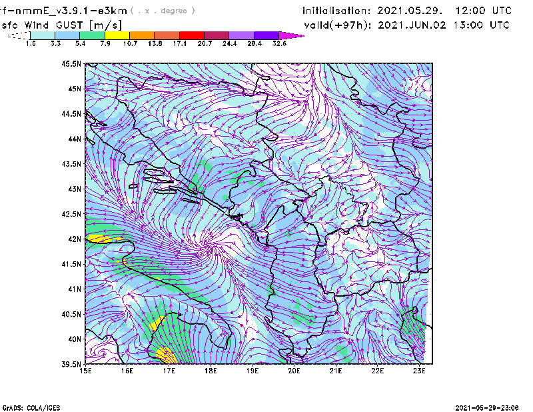Click the 42.5N latitude label

point(71,214)
